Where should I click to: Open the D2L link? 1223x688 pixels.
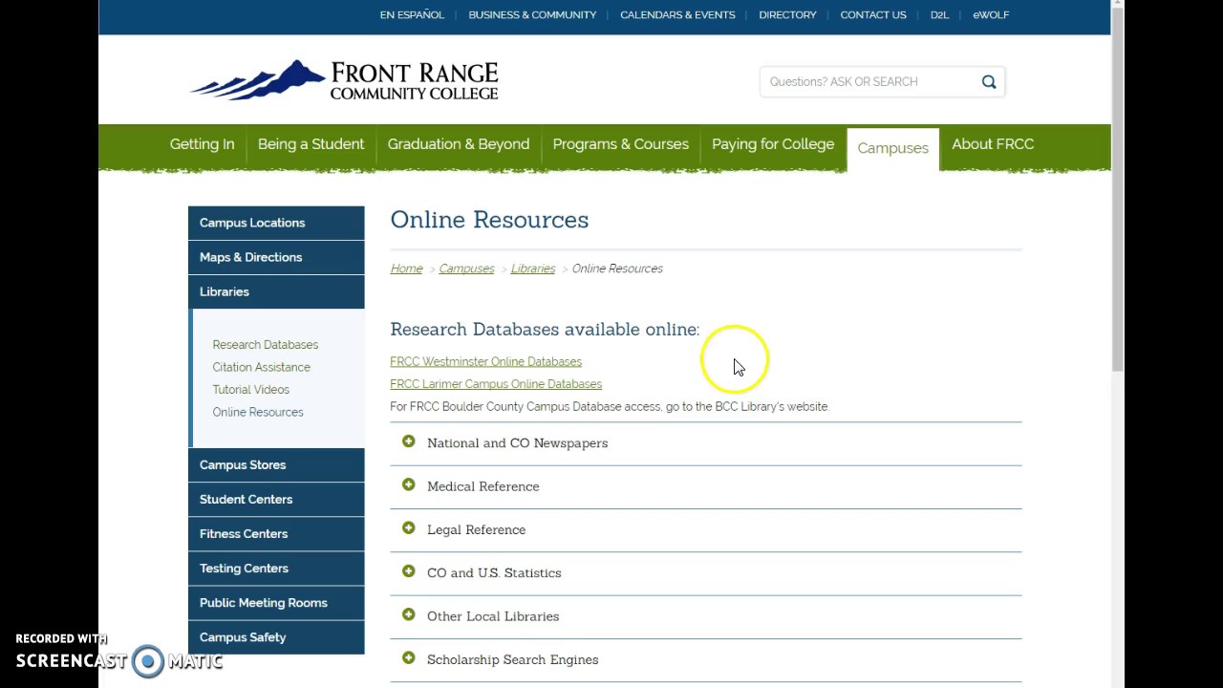coord(939,15)
